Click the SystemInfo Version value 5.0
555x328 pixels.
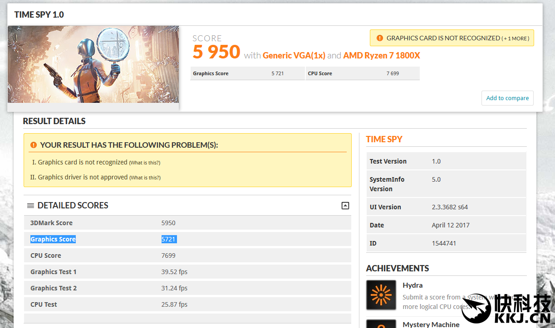tap(436, 179)
